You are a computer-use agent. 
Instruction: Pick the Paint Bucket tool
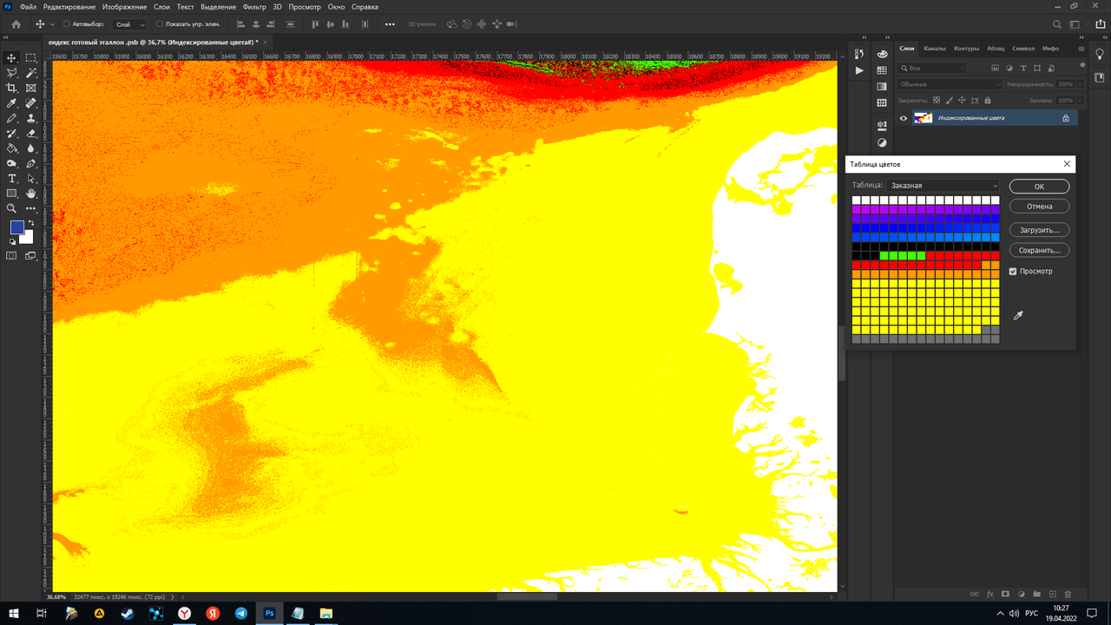pyautogui.click(x=12, y=148)
